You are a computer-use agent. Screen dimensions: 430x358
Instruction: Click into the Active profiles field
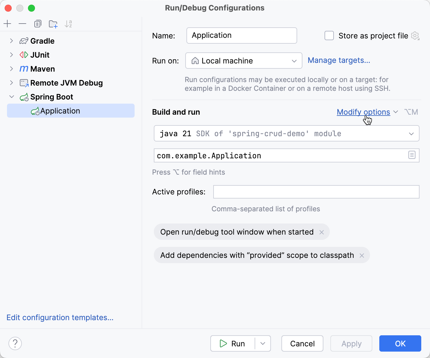click(x=316, y=192)
